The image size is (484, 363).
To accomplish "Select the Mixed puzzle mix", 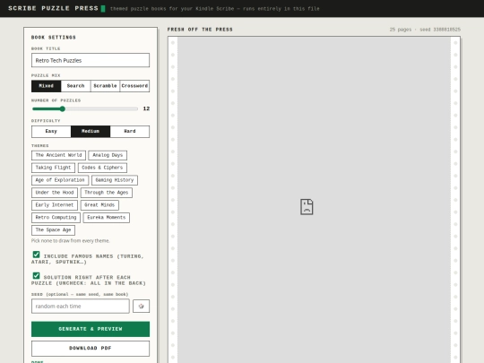I will (x=47, y=86).
